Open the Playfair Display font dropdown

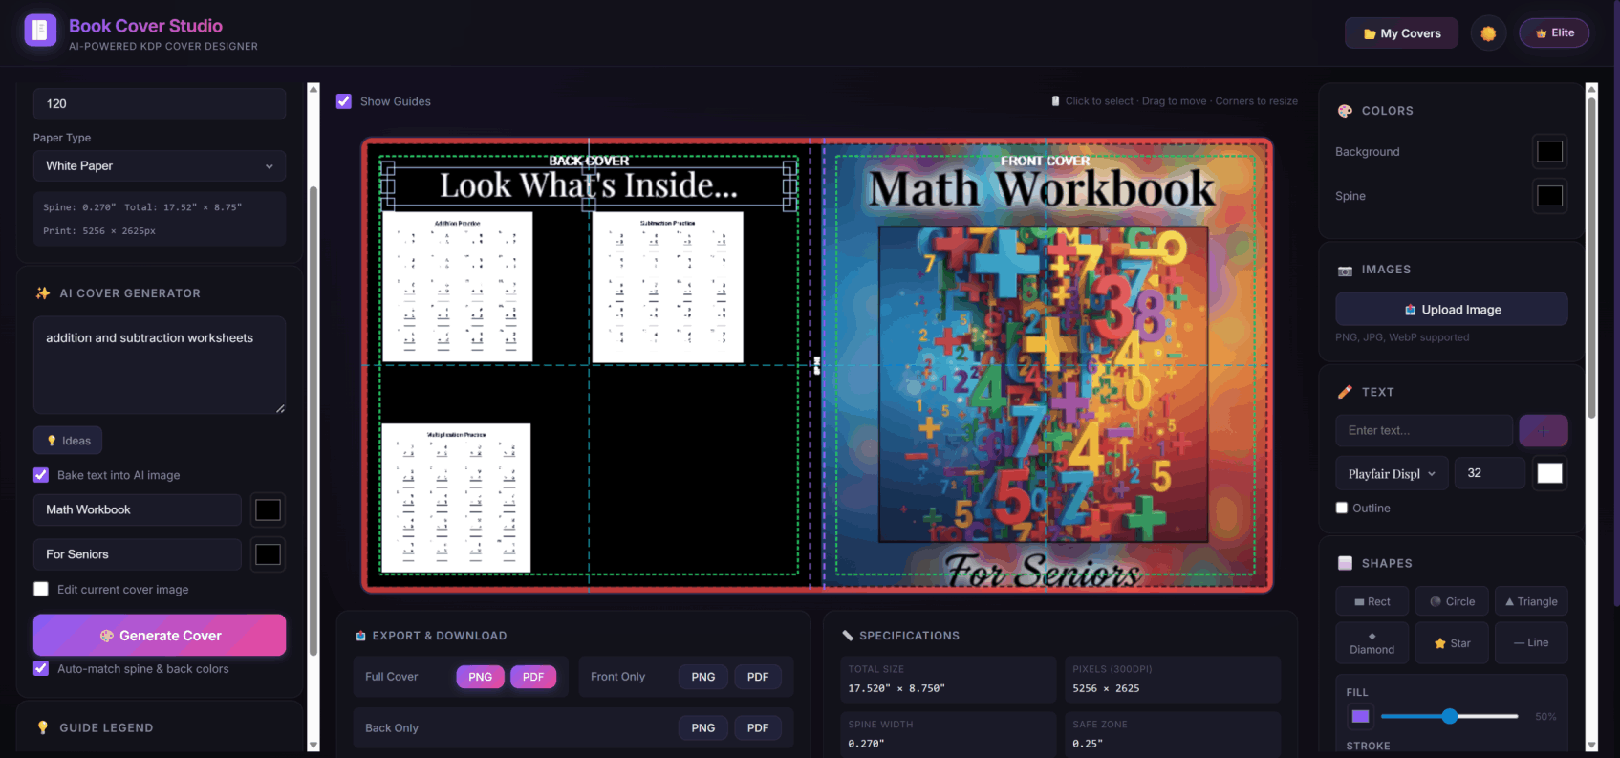click(x=1391, y=474)
